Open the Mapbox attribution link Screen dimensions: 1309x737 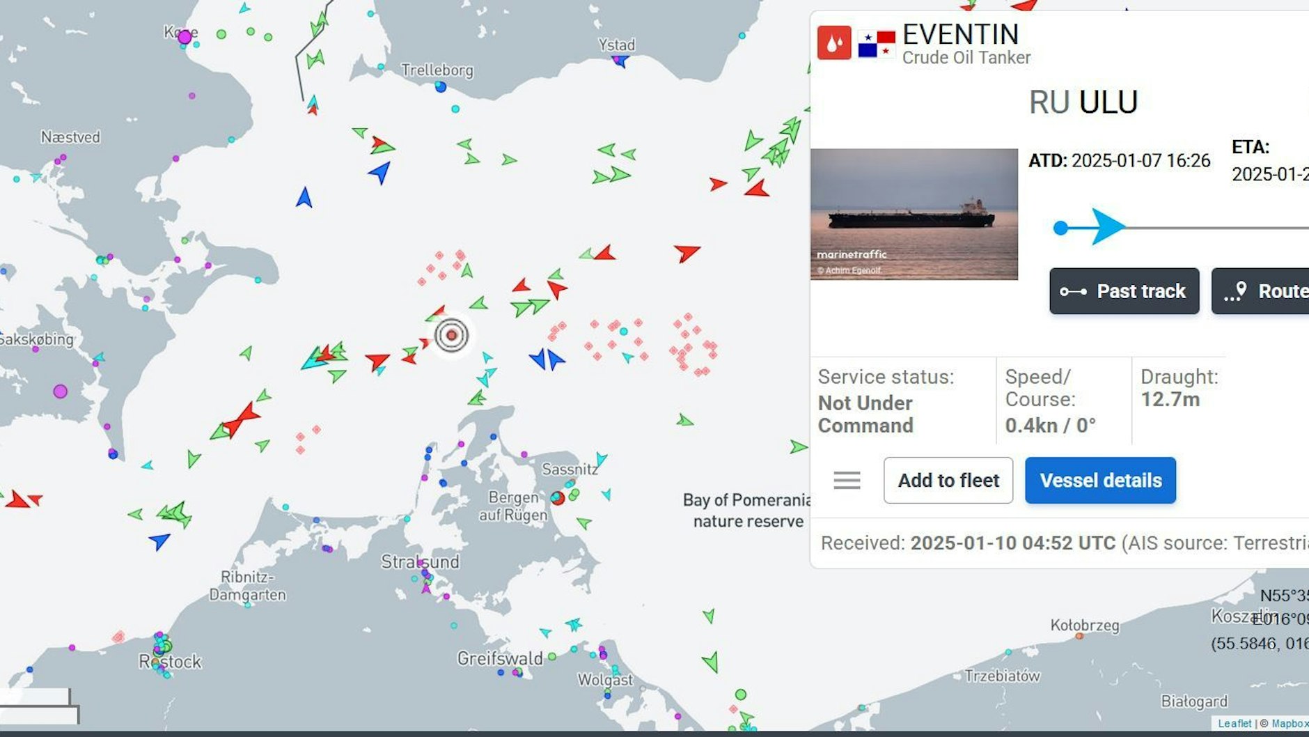(x=1290, y=723)
